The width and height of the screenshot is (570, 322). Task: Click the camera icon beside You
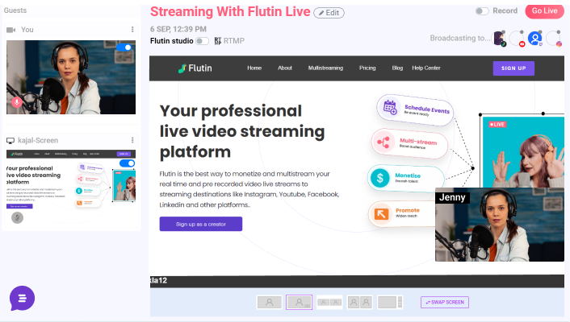pos(11,30)
